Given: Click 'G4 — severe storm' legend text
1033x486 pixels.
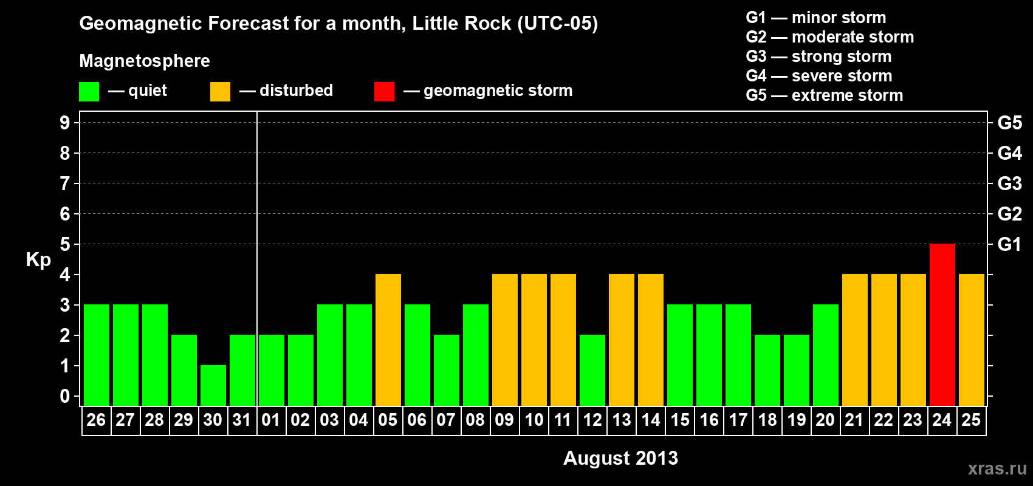Looking at the screenshot, I should (819, 76).
